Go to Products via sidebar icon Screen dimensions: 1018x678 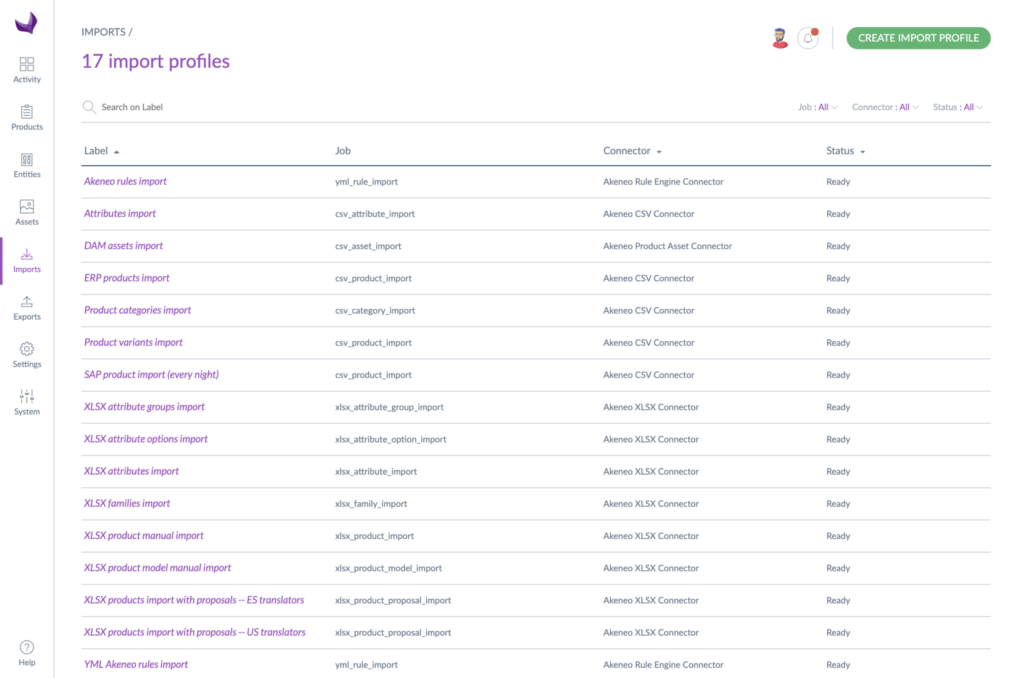click(27, 112)
